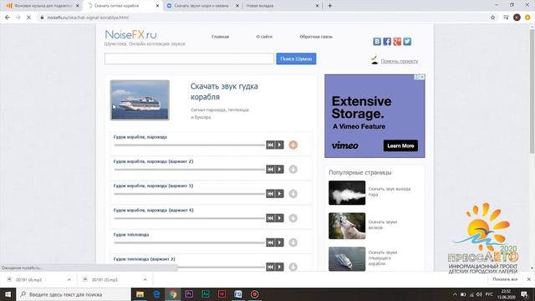Open the steam release sound thumbnail
Image resolution: width=535 pixels, height=301 pixels.
click(x=347, y=193)
